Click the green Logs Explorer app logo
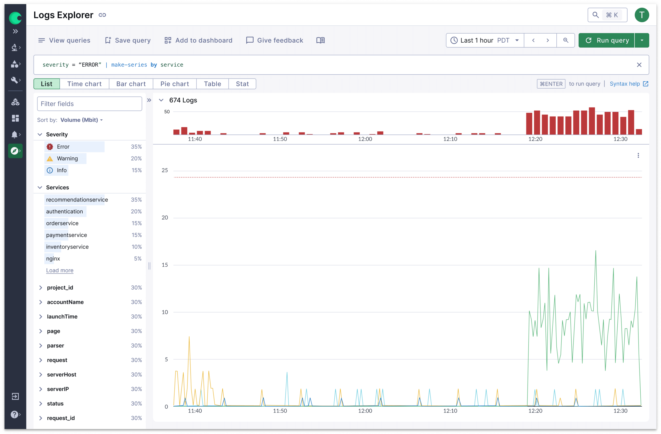 coord(15,18)
